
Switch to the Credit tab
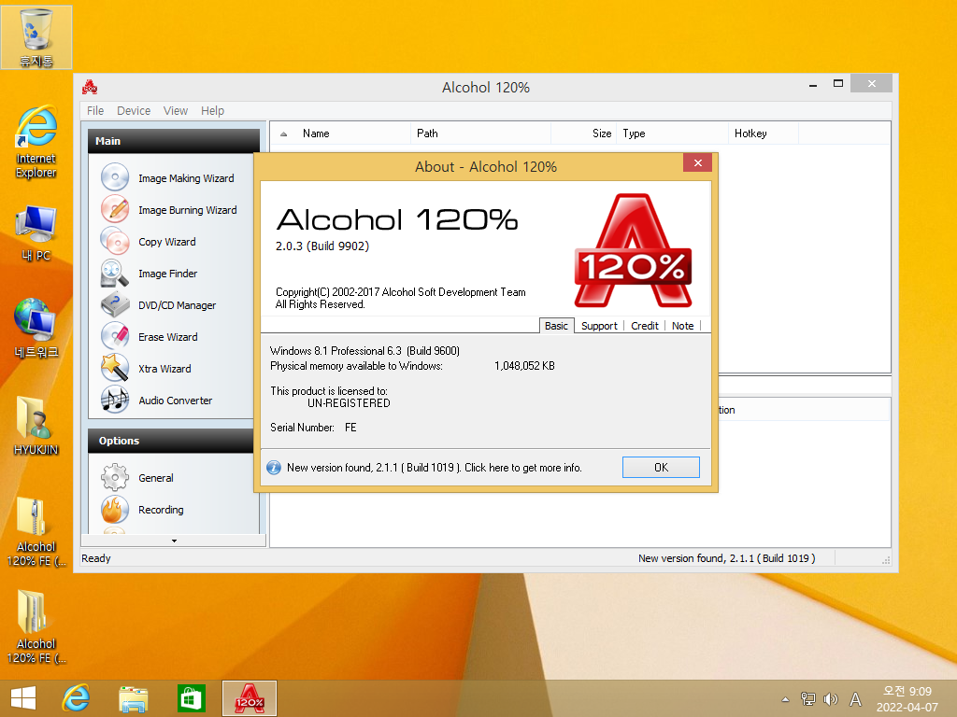(x=645, y=326)
